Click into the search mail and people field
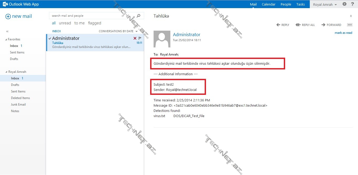Image resolution: width=358 pixels, height=175 pixels. [93, 16]
